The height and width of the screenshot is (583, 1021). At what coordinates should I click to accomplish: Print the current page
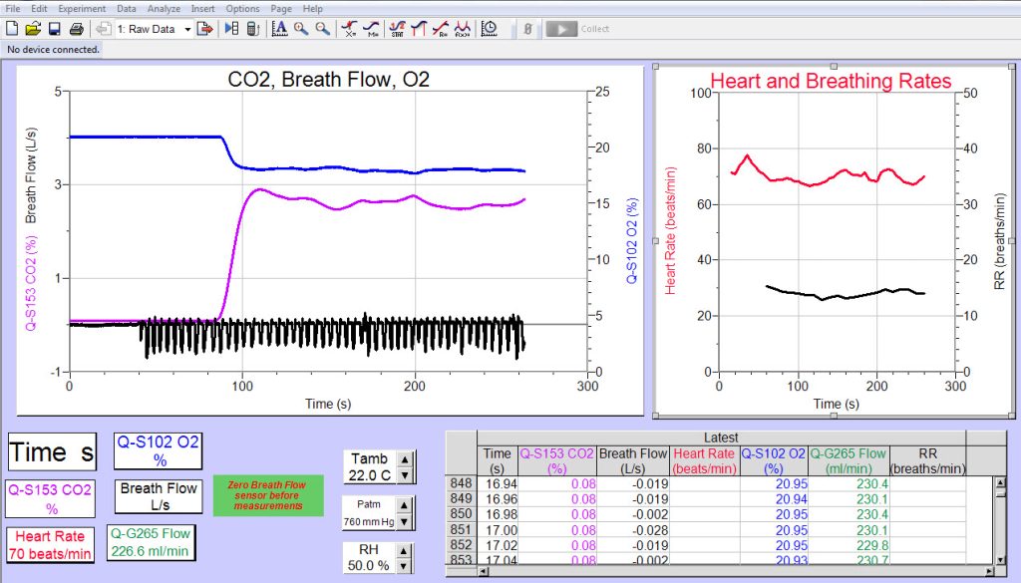coord(76,29)
